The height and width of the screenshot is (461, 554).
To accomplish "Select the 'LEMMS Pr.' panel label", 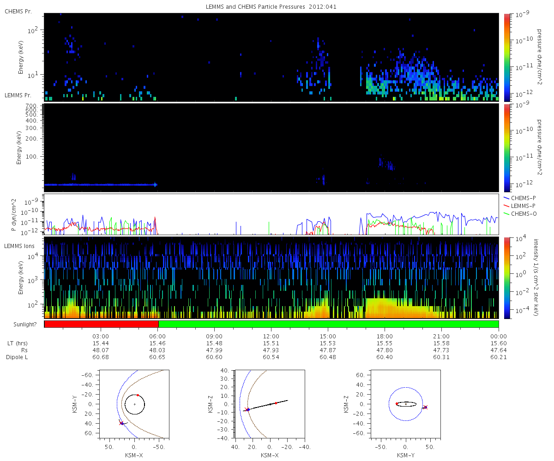I will tap(18, 95).
